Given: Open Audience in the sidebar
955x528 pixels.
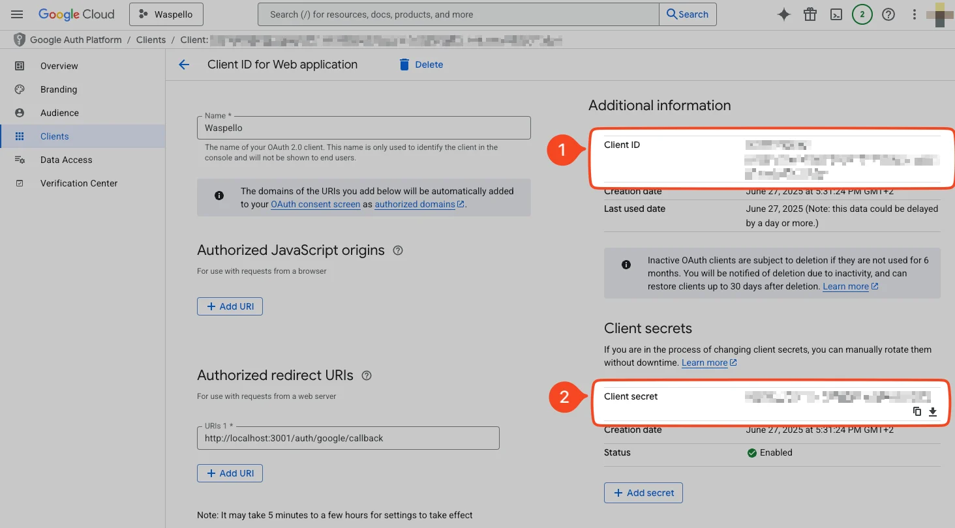Looking at the screenshot, I should (59, 113).
